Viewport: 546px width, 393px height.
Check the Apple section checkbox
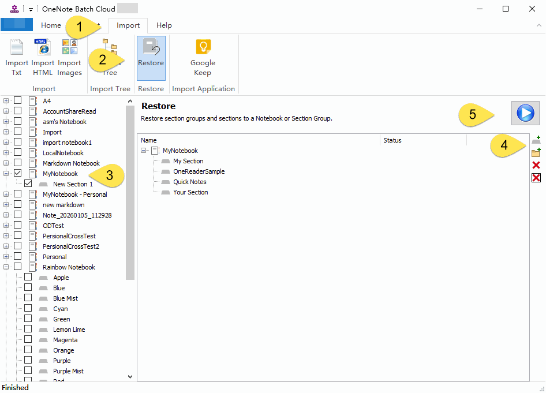point(28,278)
